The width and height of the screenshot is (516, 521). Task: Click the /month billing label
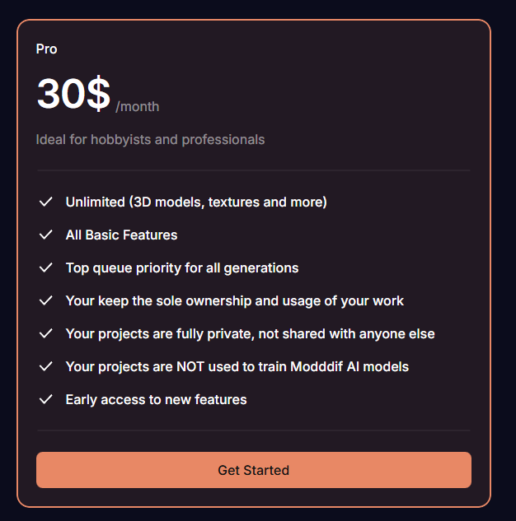[x=138, y=107]
